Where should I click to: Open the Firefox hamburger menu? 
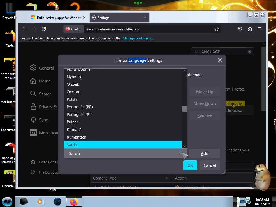[x=260, y=29]
